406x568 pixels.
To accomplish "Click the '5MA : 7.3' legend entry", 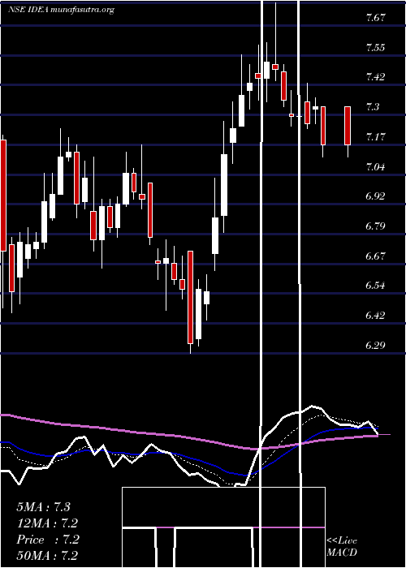I will point(43,507).
